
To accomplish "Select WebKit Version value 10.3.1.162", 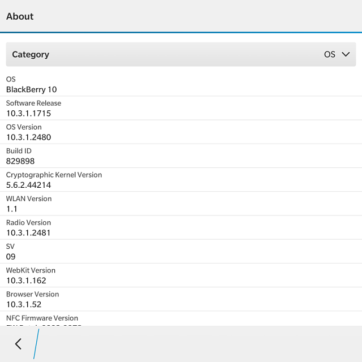I will [26, 281].
